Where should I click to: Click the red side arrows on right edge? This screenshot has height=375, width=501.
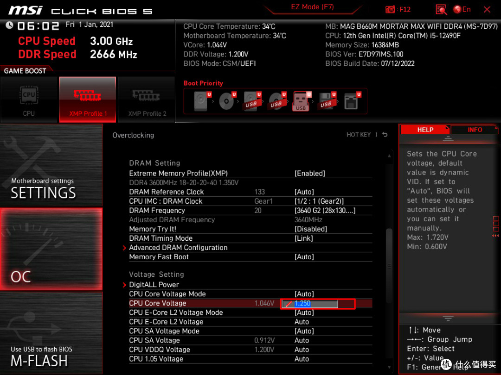495,236
